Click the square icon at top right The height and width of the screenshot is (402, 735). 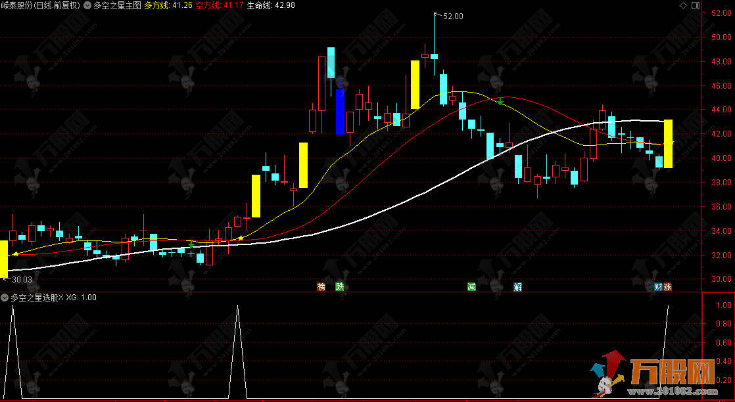696,5
